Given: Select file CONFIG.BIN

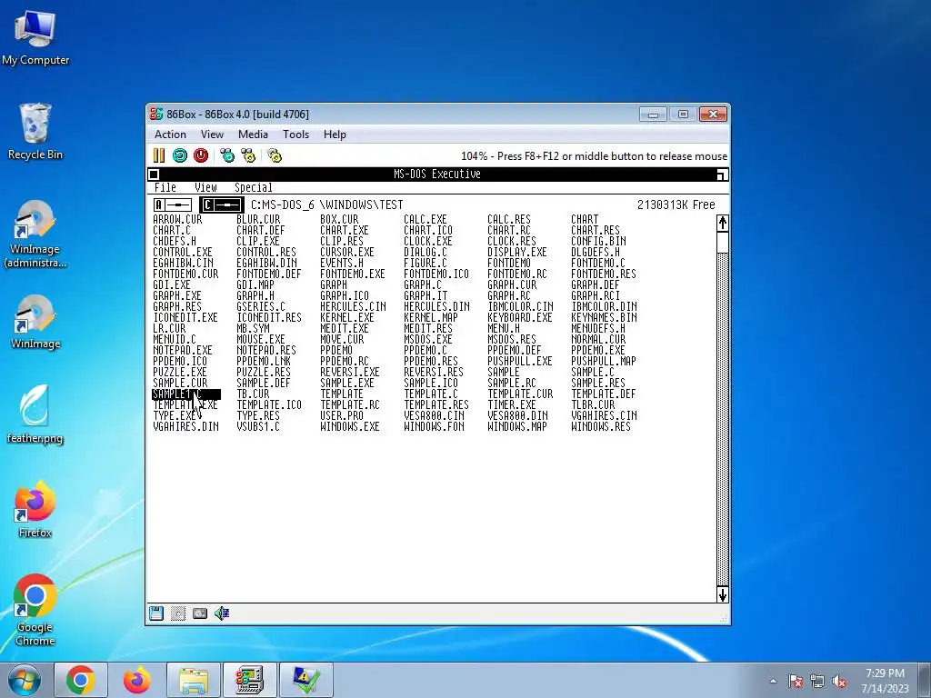Looking at the screenshot, I should click(x=598, y=241).
